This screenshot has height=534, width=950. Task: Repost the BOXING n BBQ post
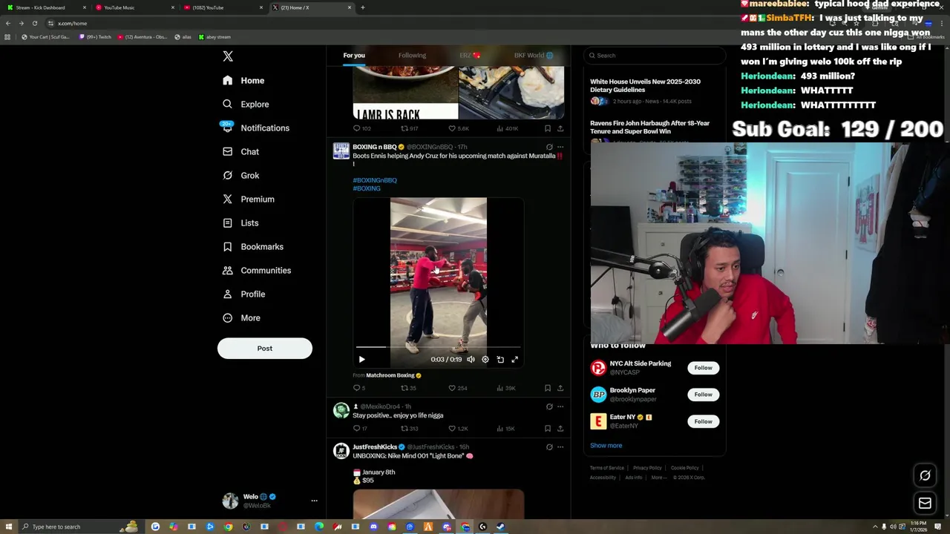coord(408,388)
